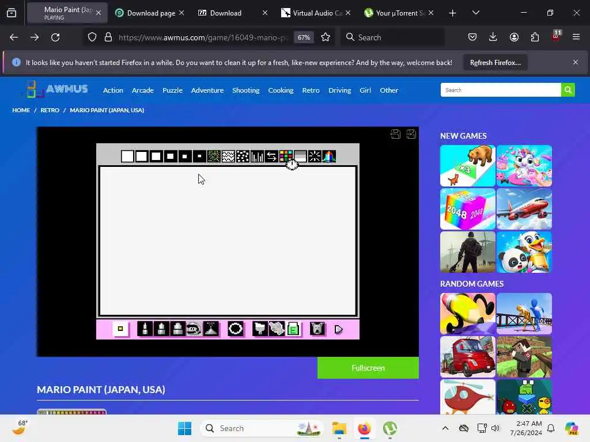This screenshot has width=590, height=442.
Task: Open a new browser tab
Action: 453,13
